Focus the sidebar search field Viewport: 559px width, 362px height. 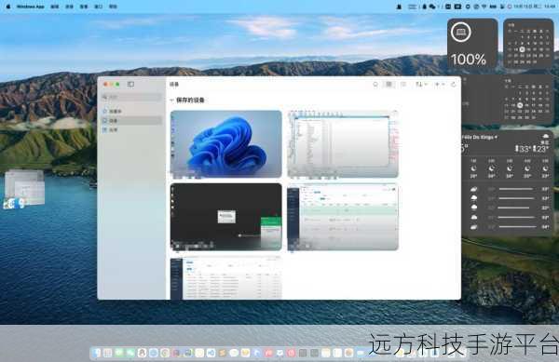(132, 97)
